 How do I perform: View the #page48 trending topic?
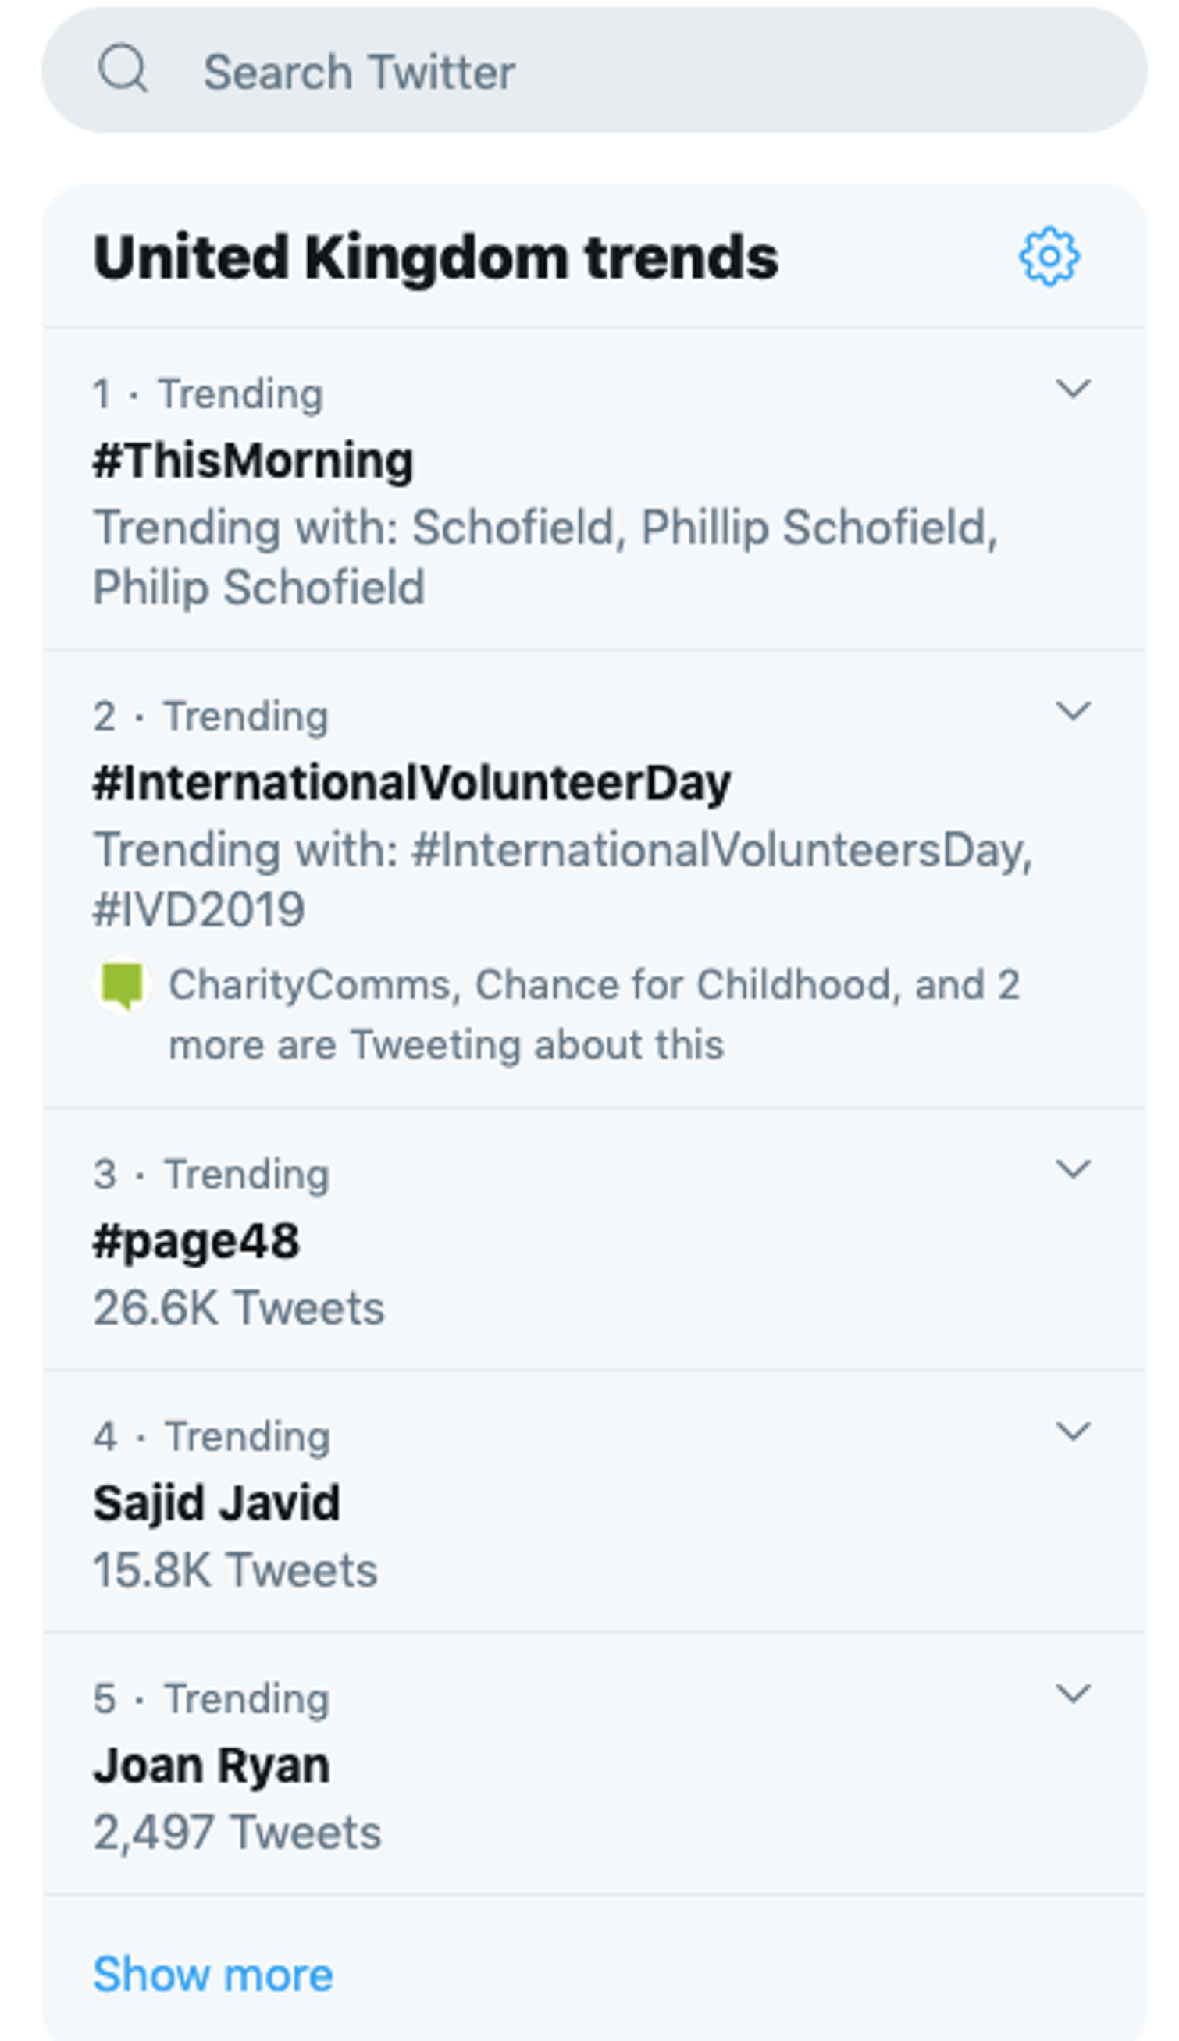coord(197,1241)
